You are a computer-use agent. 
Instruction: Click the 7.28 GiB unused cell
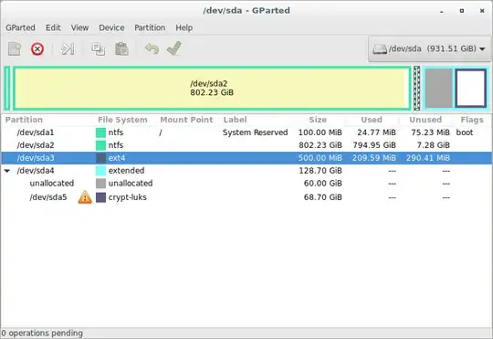click(434, 145)
